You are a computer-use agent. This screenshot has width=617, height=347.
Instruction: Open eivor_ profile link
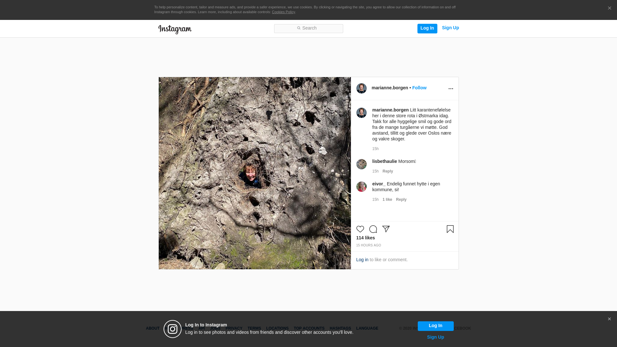(x=379, y=184)
